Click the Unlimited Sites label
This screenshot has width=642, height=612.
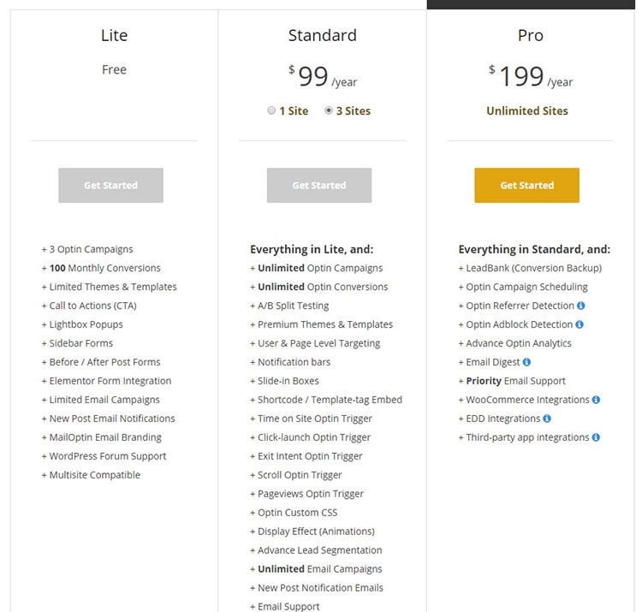[x=527, y=110]
